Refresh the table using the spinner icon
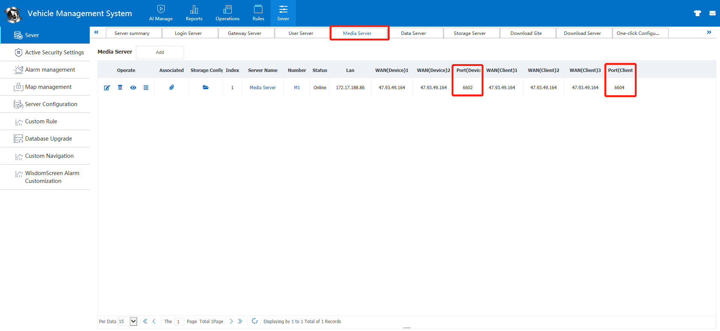This screenshot has height=331, width=720. 255,321
